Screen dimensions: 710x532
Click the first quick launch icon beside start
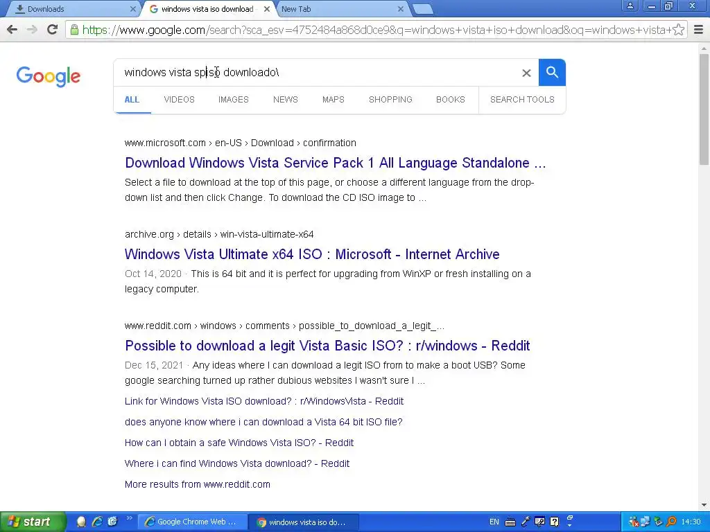82,522
